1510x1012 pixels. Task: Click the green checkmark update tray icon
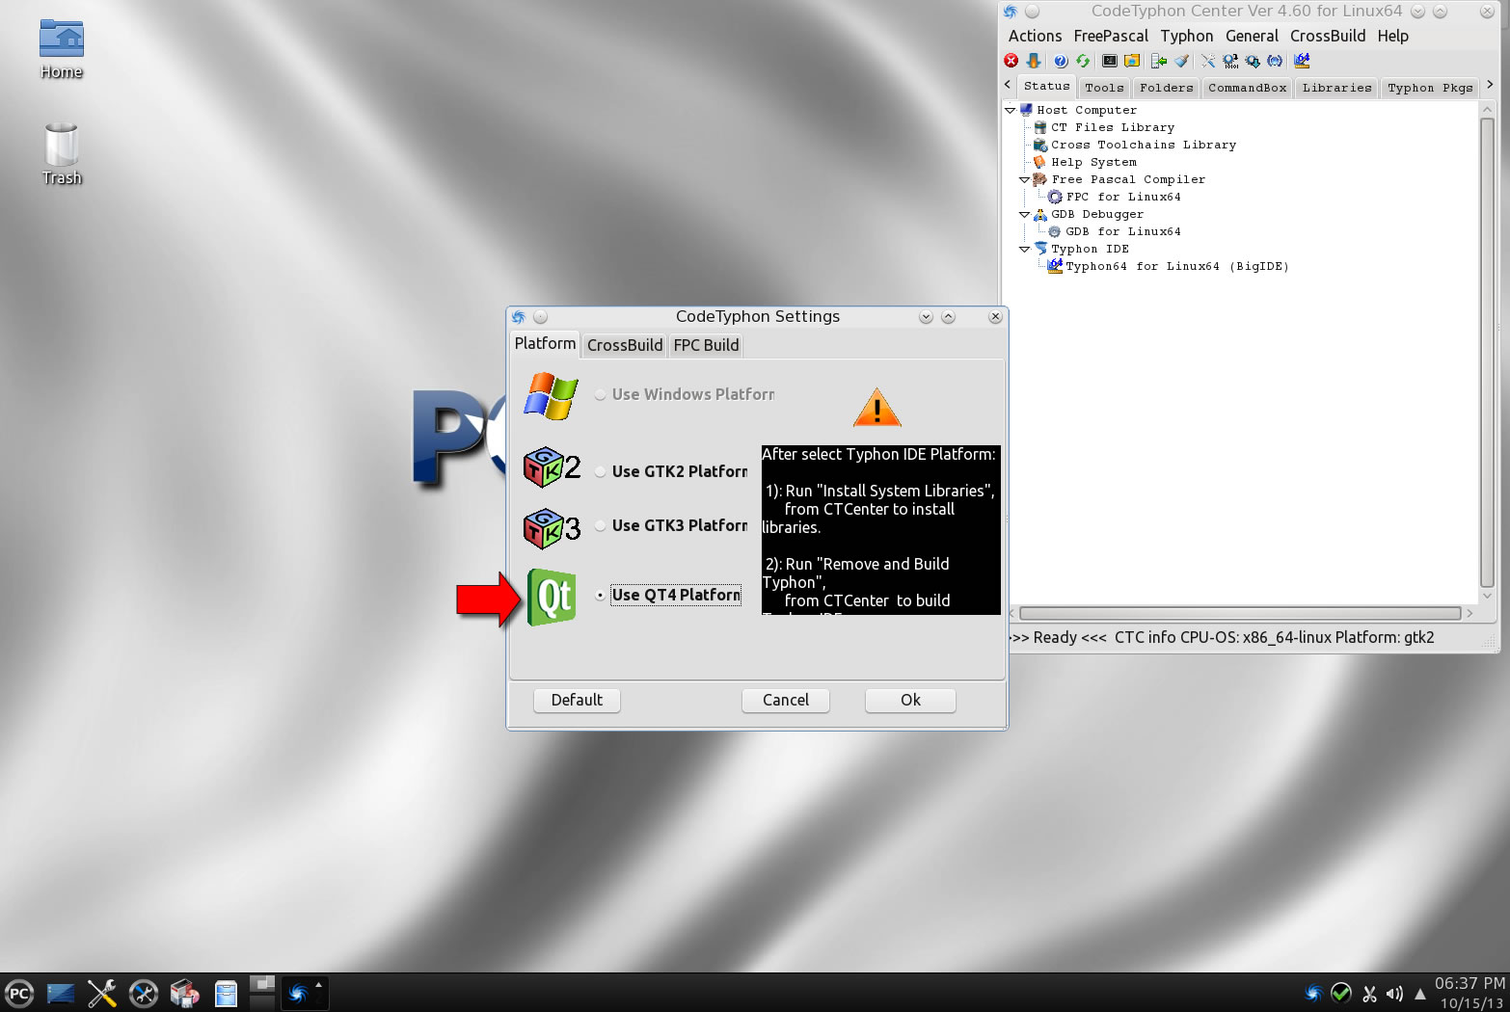pyautogui.click(x=1341, y=994)
